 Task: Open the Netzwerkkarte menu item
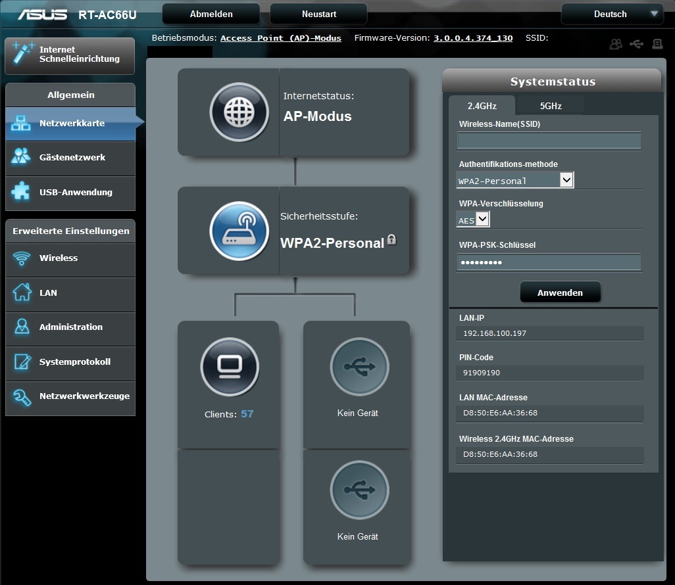70,124
